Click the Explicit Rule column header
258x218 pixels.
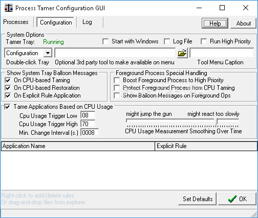[206, 146]
